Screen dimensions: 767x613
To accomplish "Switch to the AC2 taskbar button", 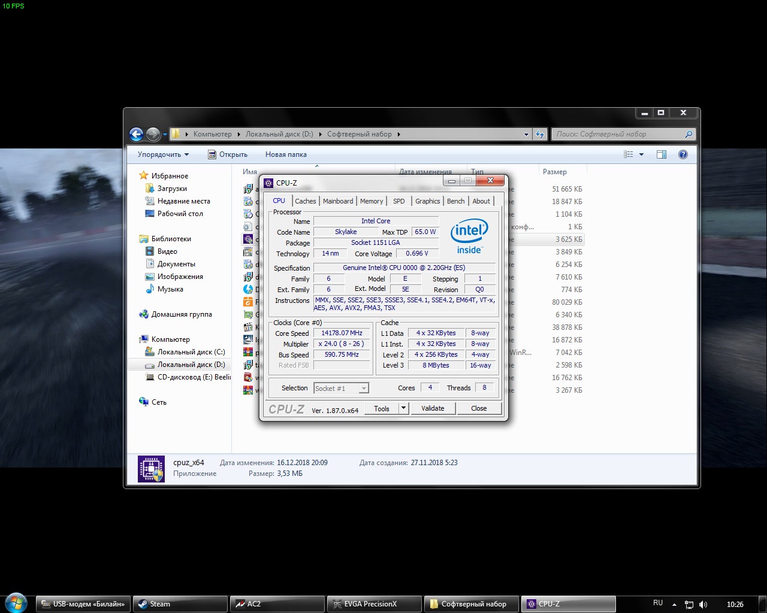I will tap(277, 604).
